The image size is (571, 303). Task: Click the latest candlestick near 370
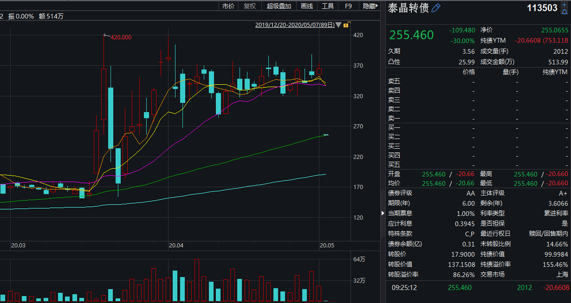(x=319, y=71)
